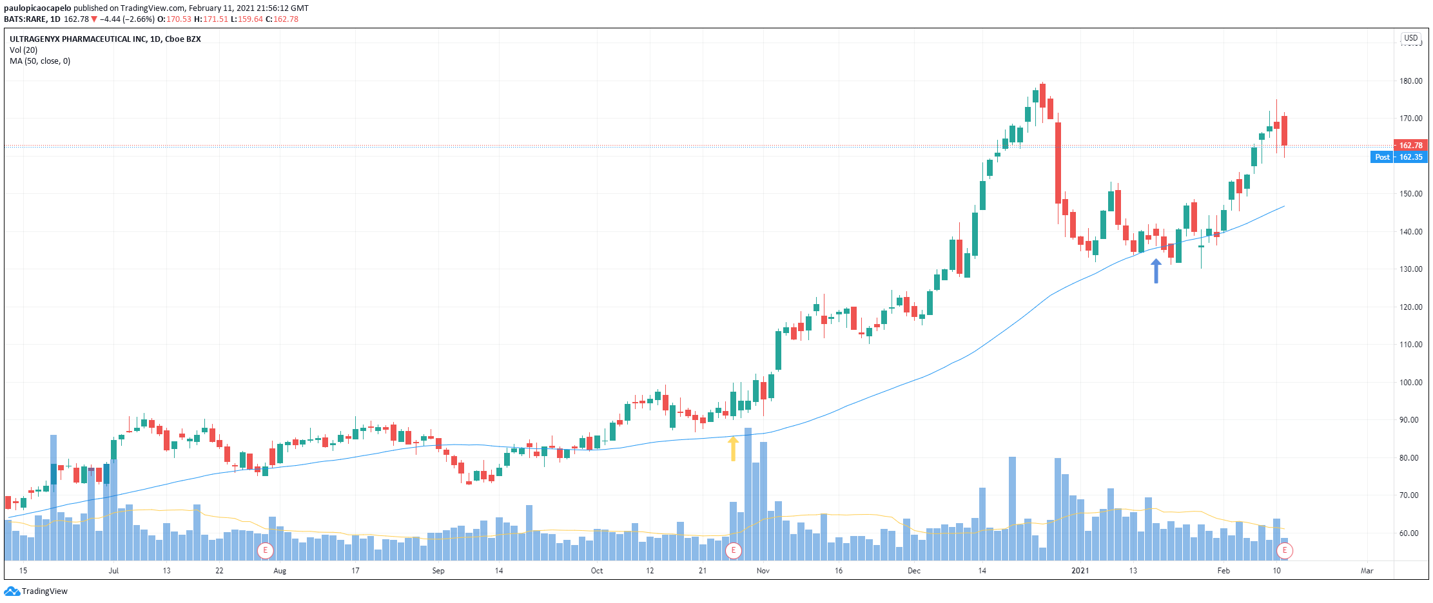Click the 100.00 price axis label
This screenshot has width=1433, height=603.
tap(1410, 383)
